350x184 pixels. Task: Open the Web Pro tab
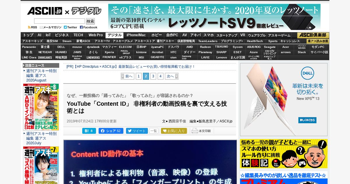tap(96, 35)
